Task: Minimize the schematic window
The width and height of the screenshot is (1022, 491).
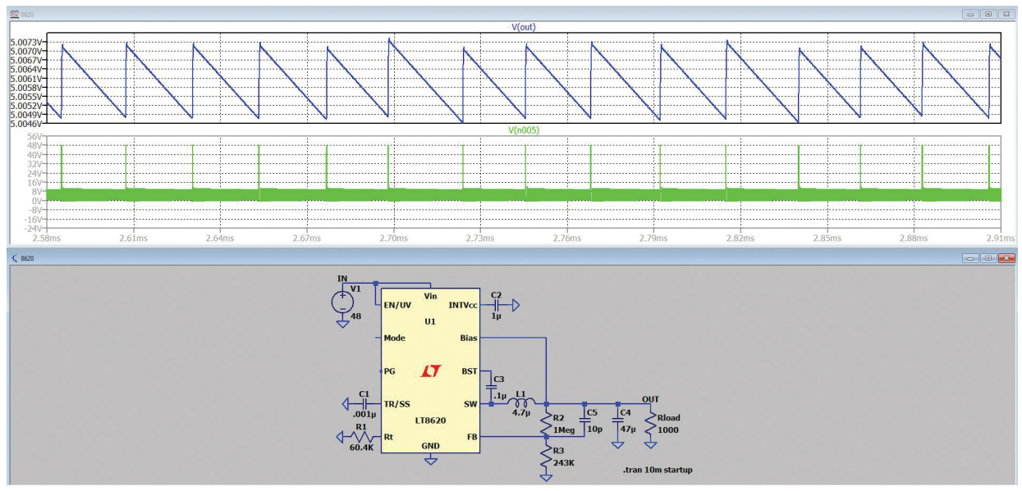Action: (x=971, y=258)
